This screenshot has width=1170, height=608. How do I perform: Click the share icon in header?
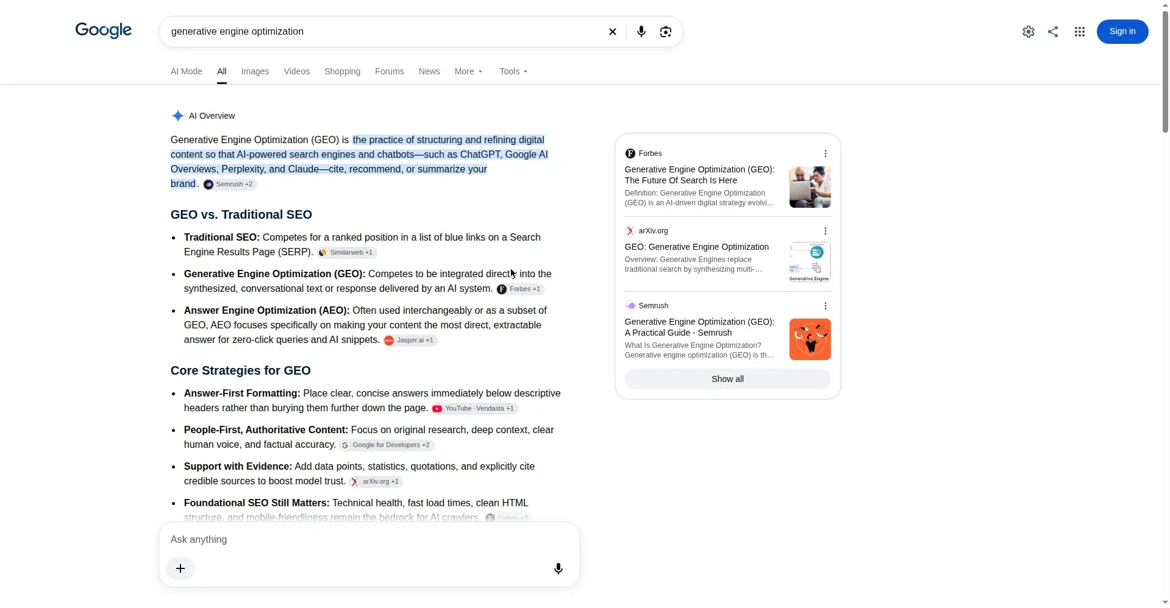(x=1053, y=32)
